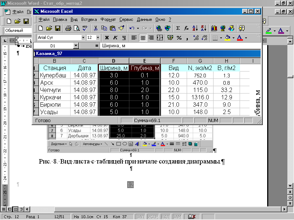Apply the yellow Fill Color bucket
The height and width of the screenshot is (220, 294).
(227, 38)
